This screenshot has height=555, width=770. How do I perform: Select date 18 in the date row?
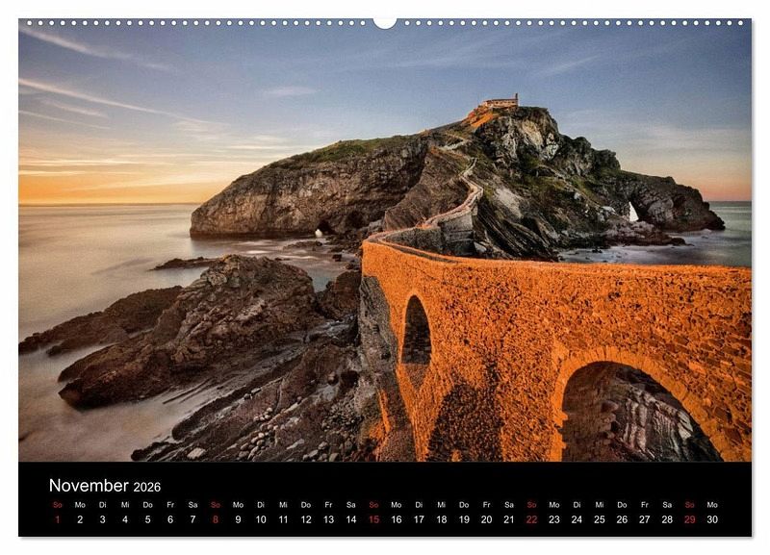[x=441, y=519]
